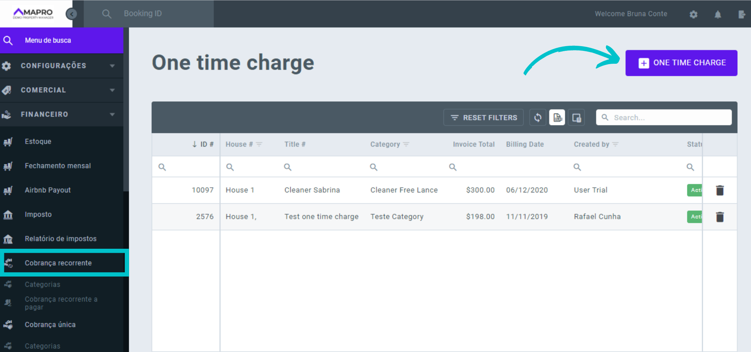Screen dimensions: 751x352
Task: Export table data with the file icon
Action: pyautogui.click(x=557, y=118)
